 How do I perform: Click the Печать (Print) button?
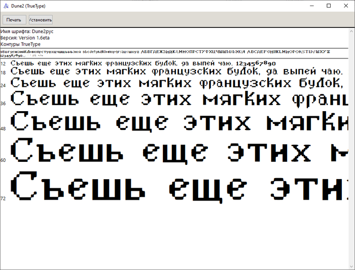[x=14, y=20]
